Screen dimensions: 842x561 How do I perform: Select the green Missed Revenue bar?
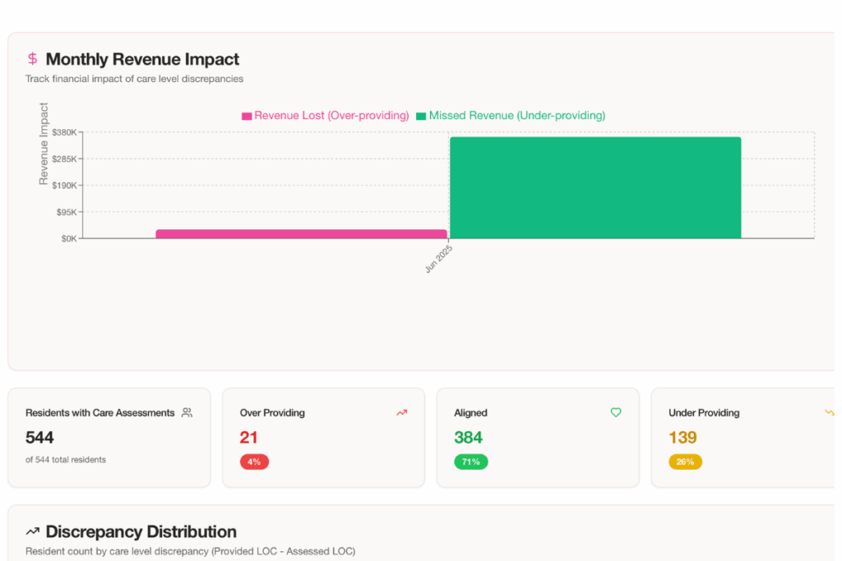click(594, 187)
